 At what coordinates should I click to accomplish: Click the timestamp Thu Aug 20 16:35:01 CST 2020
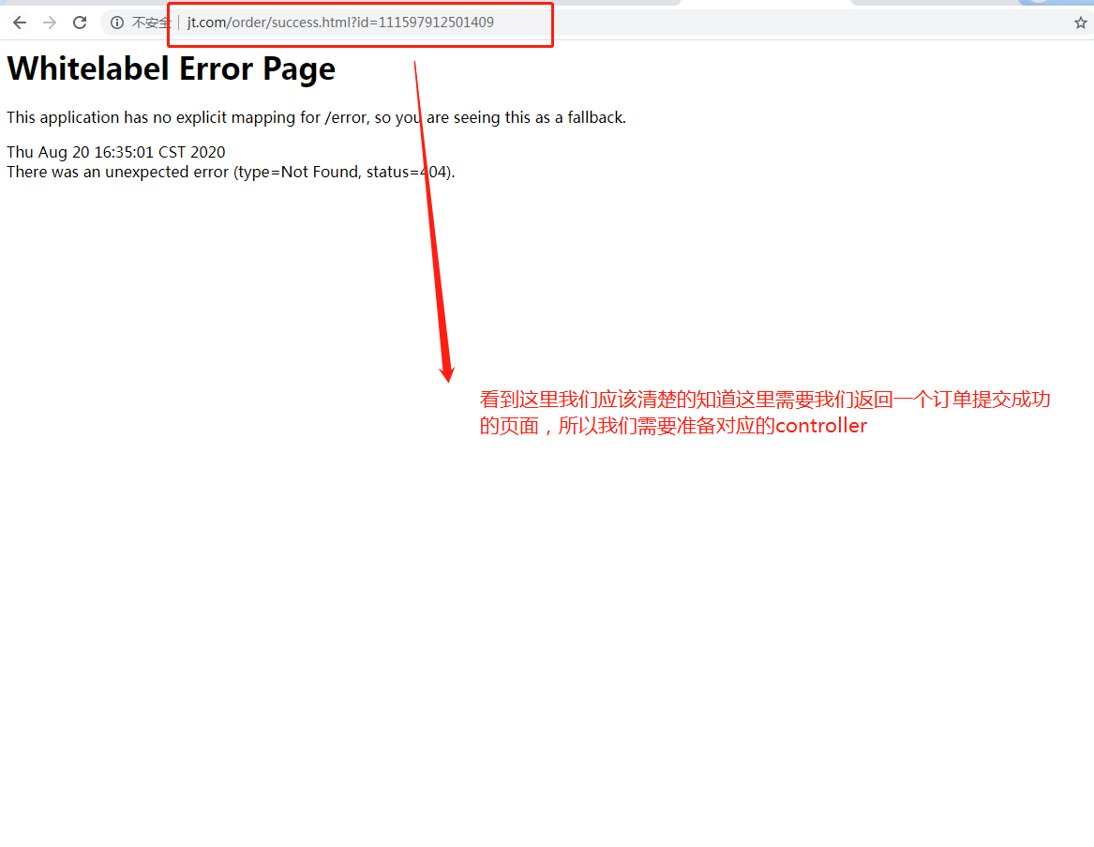coord(116,152)
